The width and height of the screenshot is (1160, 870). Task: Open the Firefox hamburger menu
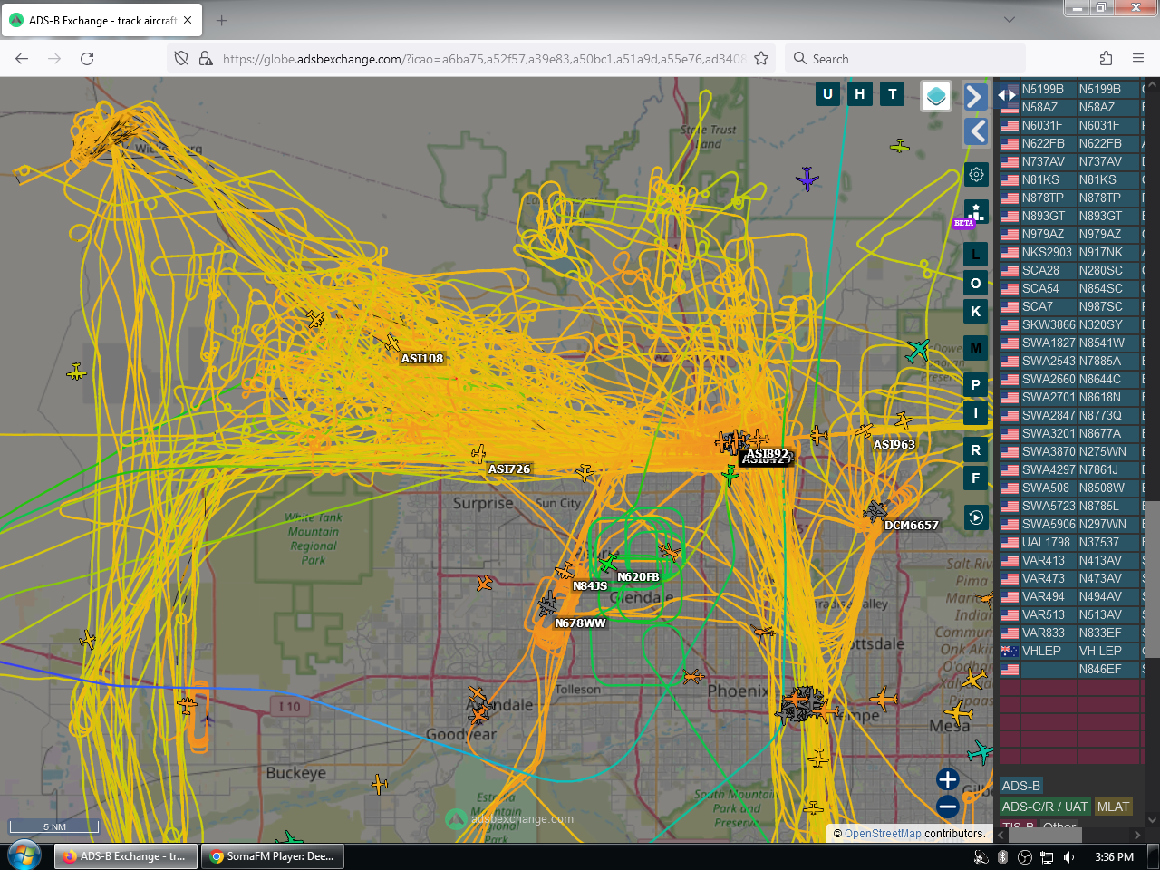click(x=1138, y=58)
